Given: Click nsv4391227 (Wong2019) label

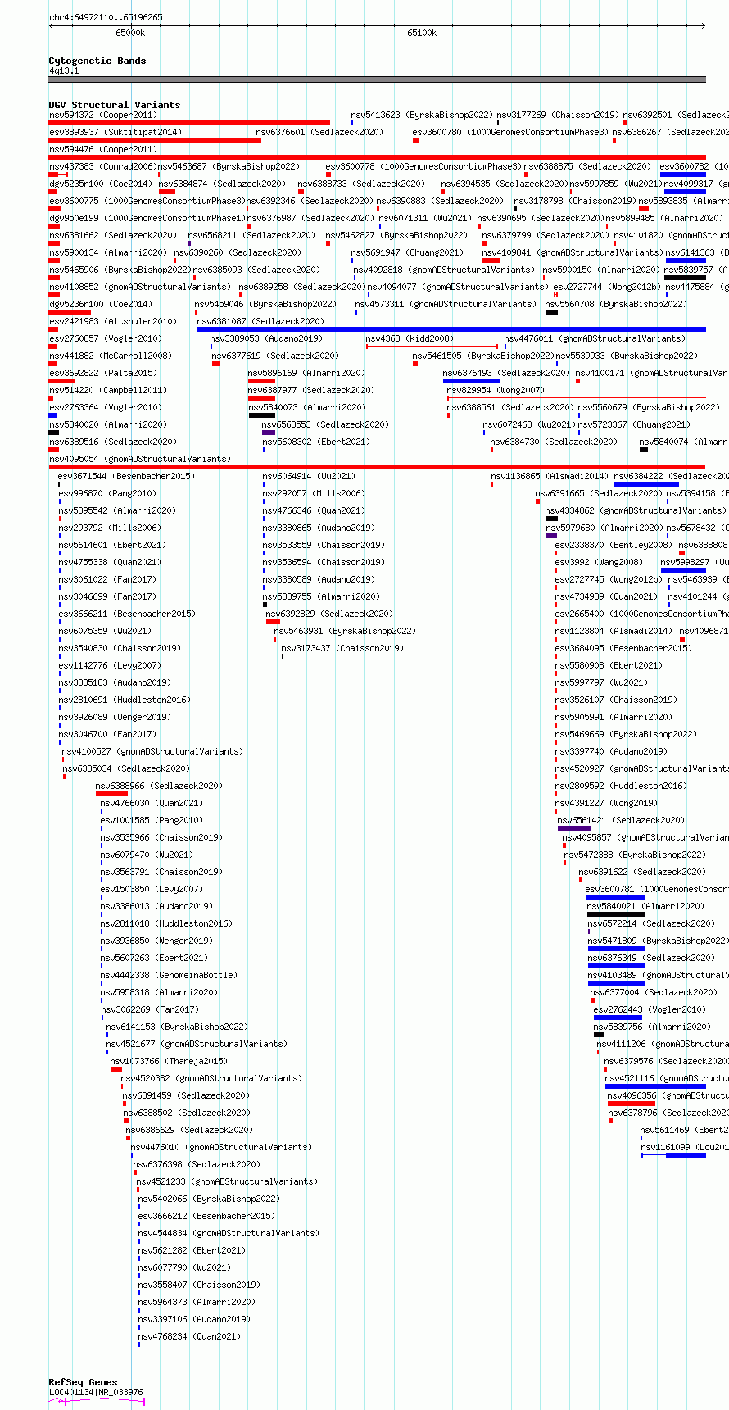Looking at the screenshot, I should (x=606, y=804).
